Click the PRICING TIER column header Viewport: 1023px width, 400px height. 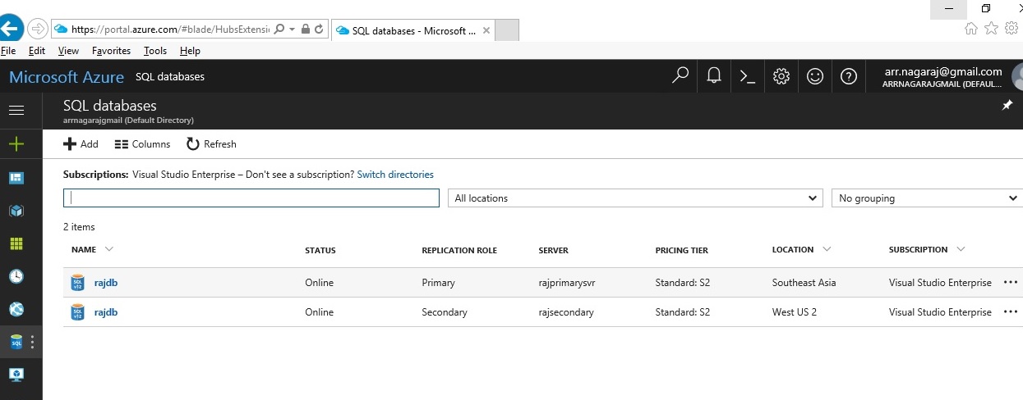click(x=681, y=250)
